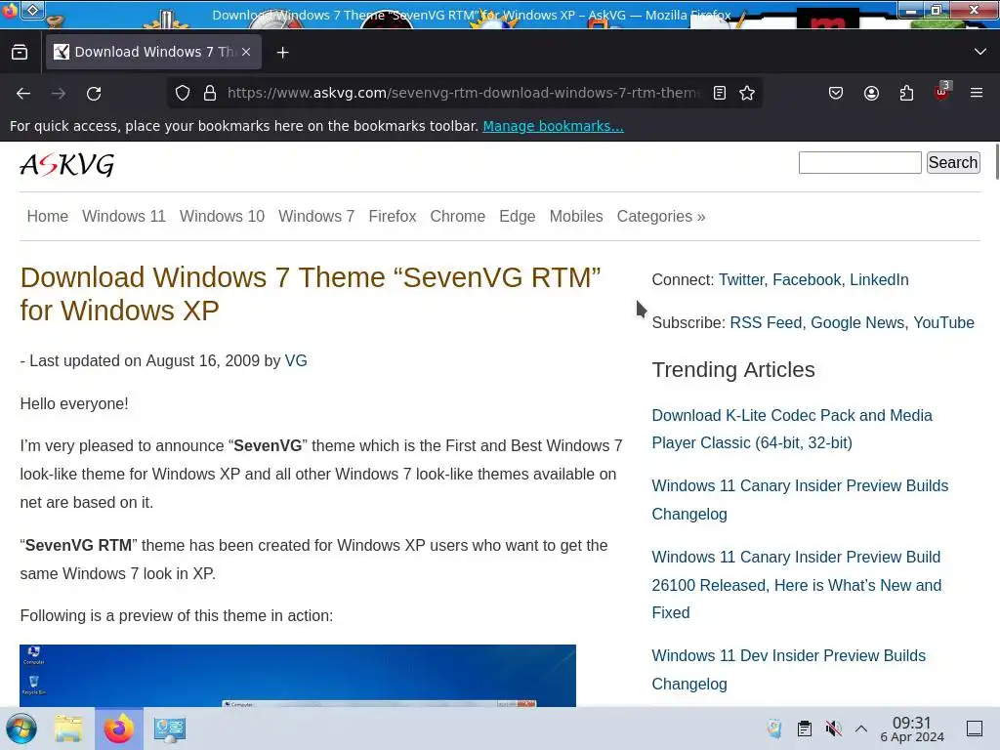Click the uBlock Origin extension icon
The width and height of the screenshot is (1000, 750).
point(942,92)
